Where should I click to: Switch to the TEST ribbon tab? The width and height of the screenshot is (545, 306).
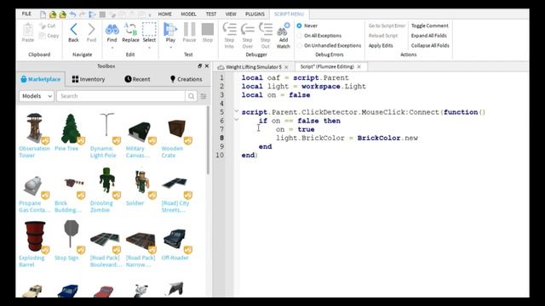point(211,14)
